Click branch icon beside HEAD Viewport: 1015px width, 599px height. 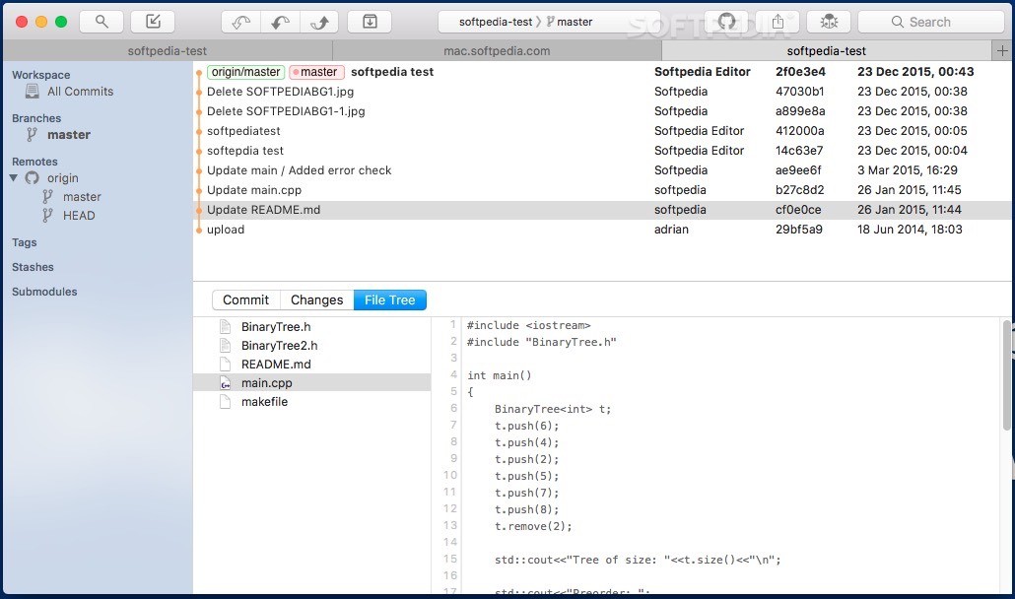pos(47,216)
